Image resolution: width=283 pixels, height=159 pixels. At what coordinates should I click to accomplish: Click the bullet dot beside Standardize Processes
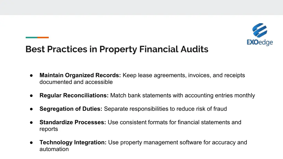(x=32, y=122)
